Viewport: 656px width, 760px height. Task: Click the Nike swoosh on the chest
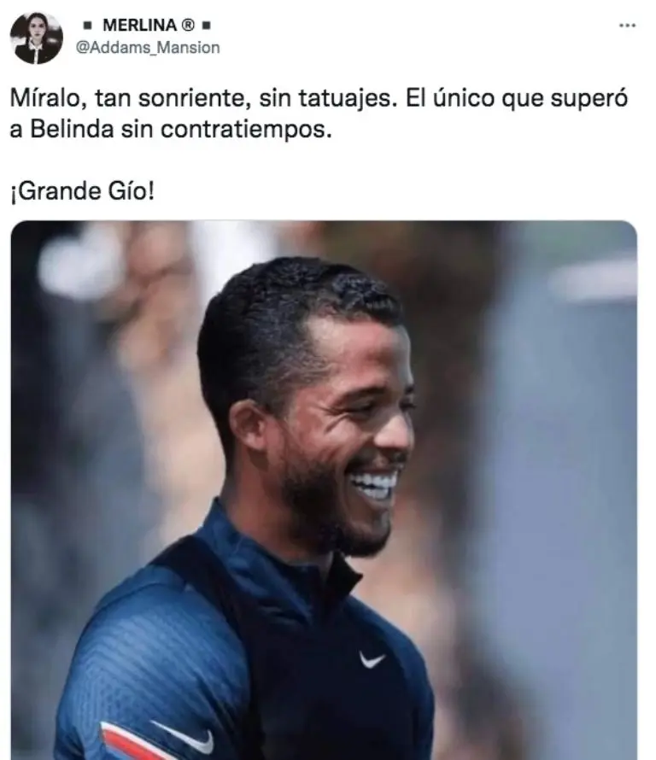click(x=372, y=659)
